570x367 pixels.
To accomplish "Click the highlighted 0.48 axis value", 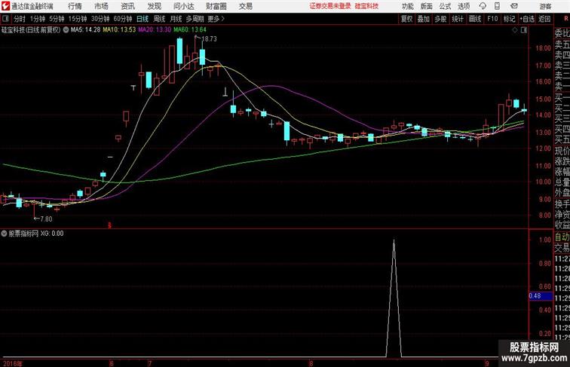I will (541, 296).
